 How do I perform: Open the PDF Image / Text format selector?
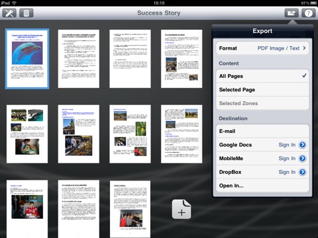point(278,48)
